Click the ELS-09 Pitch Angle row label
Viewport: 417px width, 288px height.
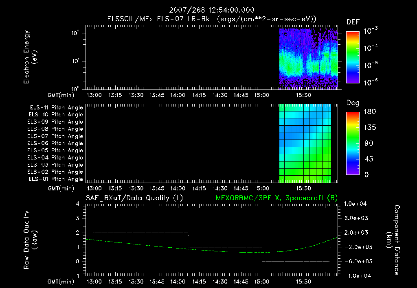[55, 122]
